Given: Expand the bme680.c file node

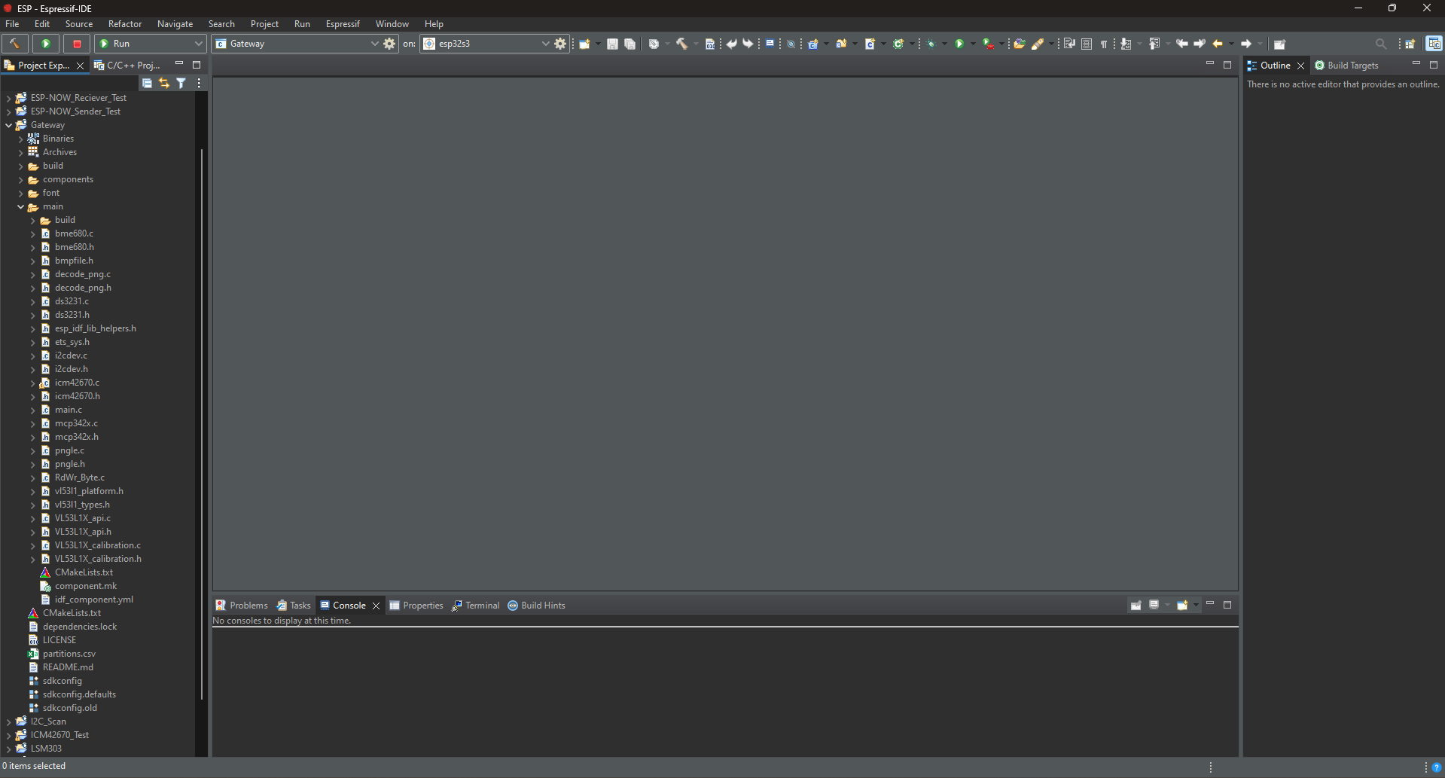Looking at the screenshot, I should 33,233.
